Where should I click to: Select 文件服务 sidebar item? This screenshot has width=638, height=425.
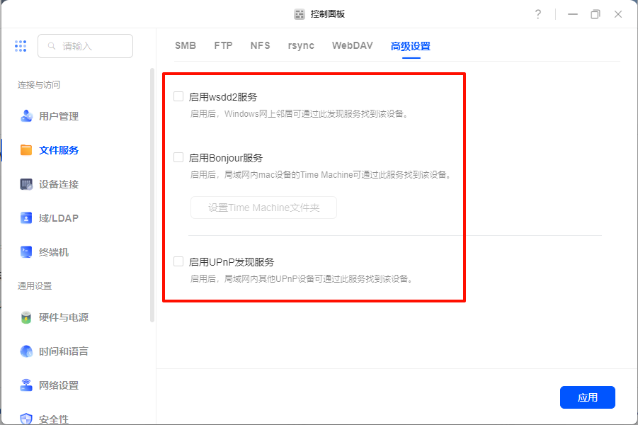59,150
